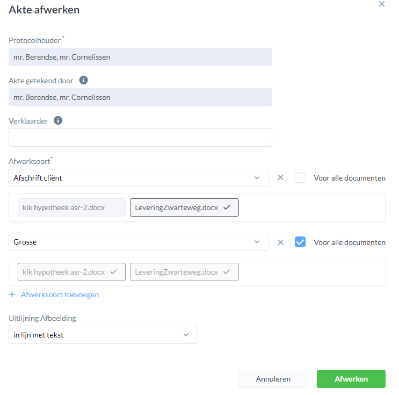Click Afwerksoort toevoegen link

pos(60,295)
